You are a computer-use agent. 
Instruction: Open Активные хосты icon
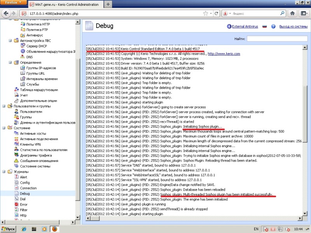pos(16,133)
